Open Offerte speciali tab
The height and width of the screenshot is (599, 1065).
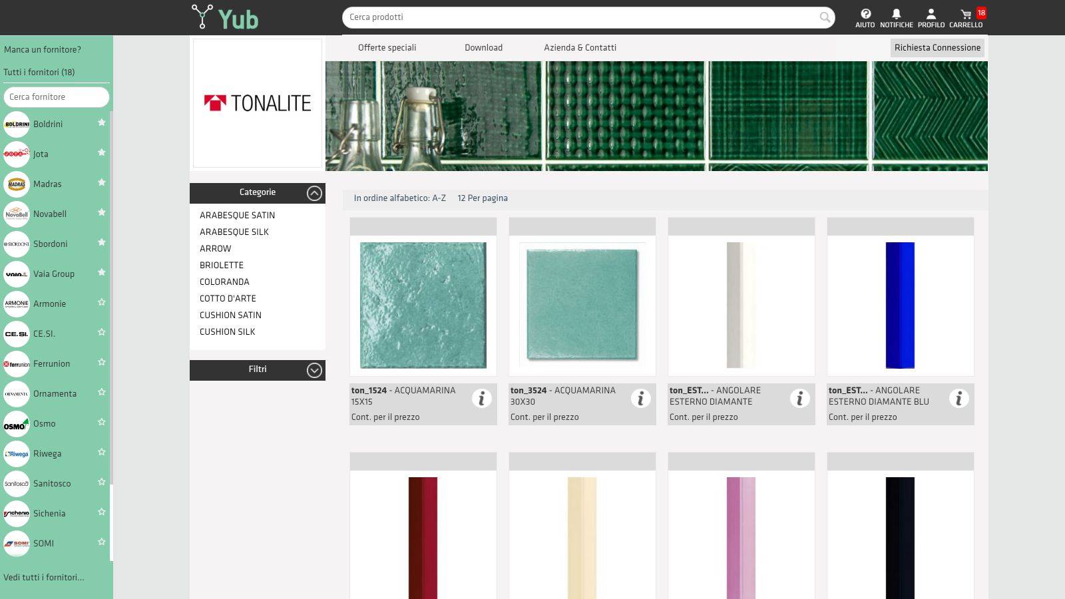[x=387, y=48]
